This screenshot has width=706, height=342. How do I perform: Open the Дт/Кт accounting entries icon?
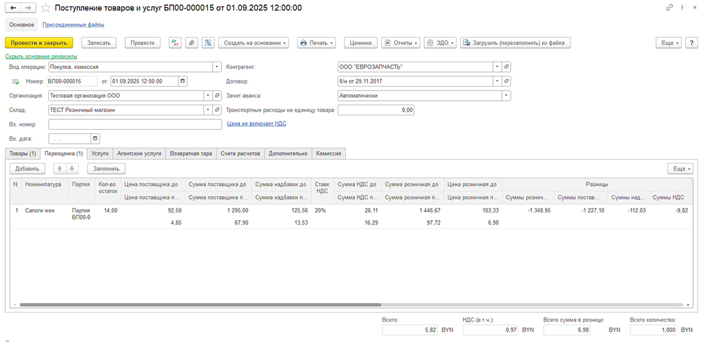point(175,43)
